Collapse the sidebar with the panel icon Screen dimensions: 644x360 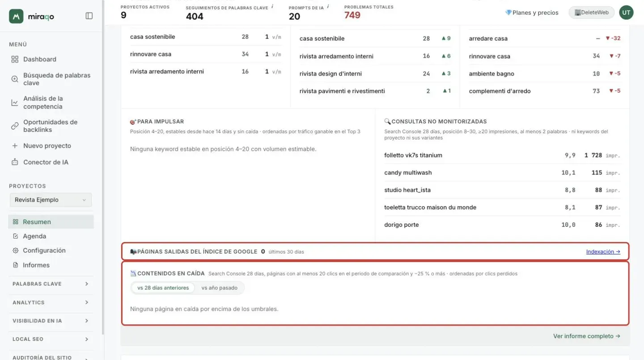pyautogui.click(x=89, y=16)
